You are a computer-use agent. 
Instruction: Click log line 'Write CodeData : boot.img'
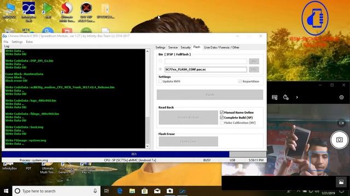coord(24,127)
